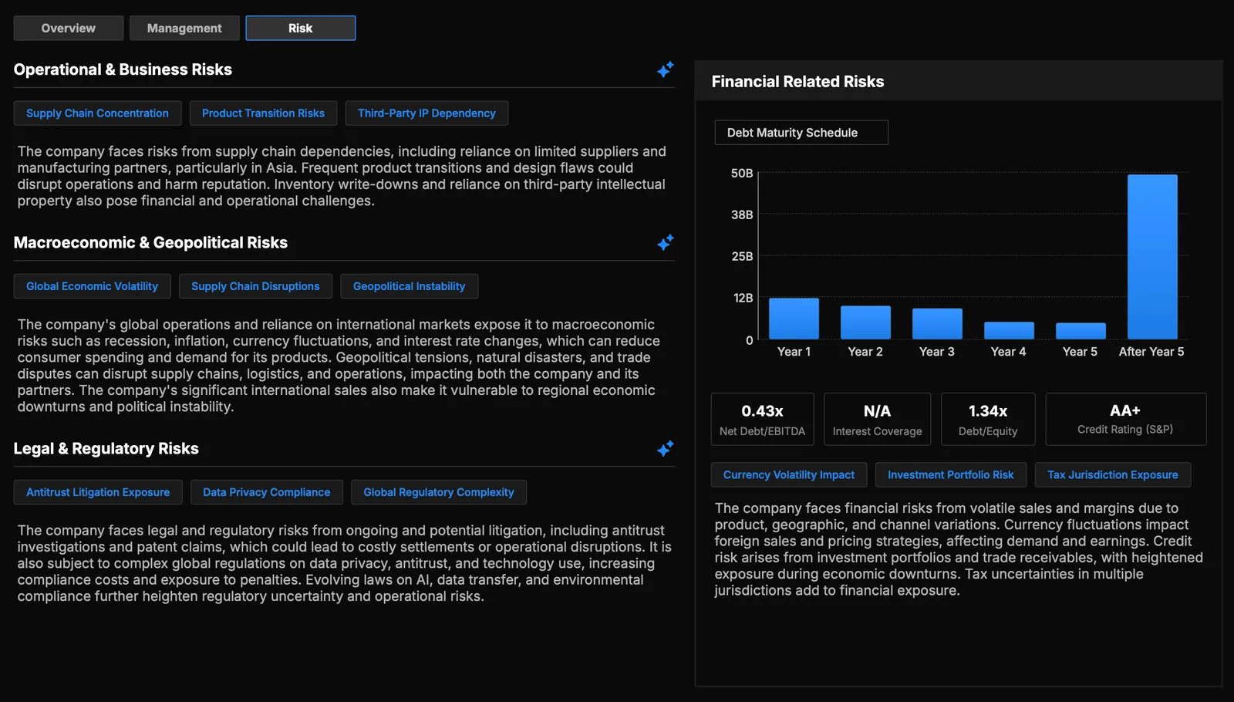Open the Overview tab
The width and height of the screenshot is (1234, 702).
click(x=69, y=28)
